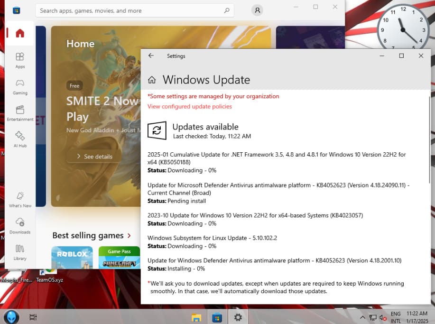The width and height of the screenshot is (435, 324).
Task: Open the alien Start button on taskbar
Action: (11, 317)
